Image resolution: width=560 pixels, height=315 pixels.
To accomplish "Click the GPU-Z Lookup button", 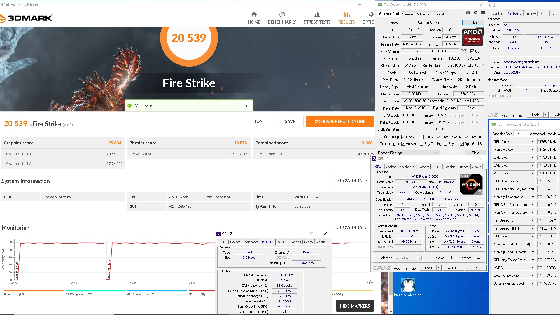I will (x=473, y=23).
